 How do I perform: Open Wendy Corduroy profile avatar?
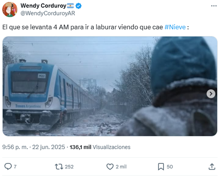click(10, 10)
